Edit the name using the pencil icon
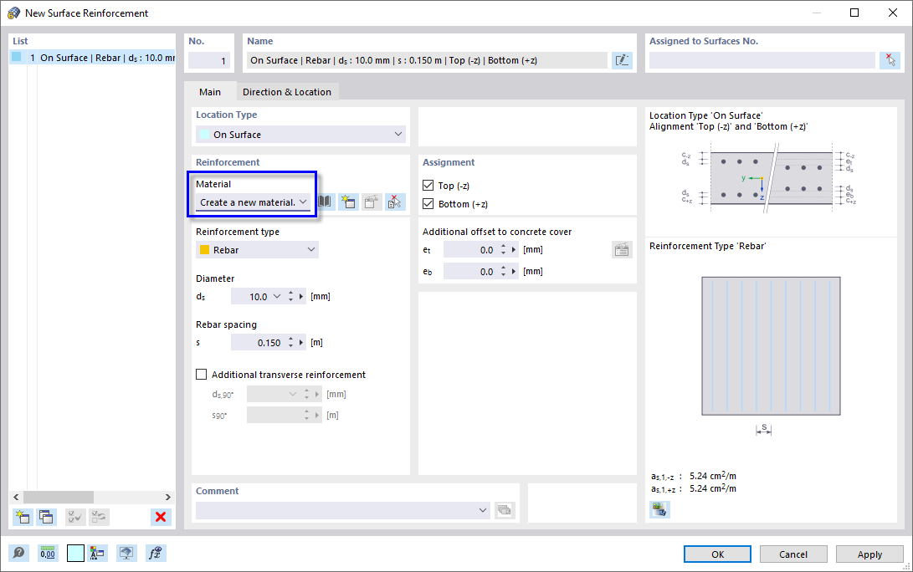Image resolution: width=913 pixels, height=572 pixels. pyautogui.click(x=622, y=59)
